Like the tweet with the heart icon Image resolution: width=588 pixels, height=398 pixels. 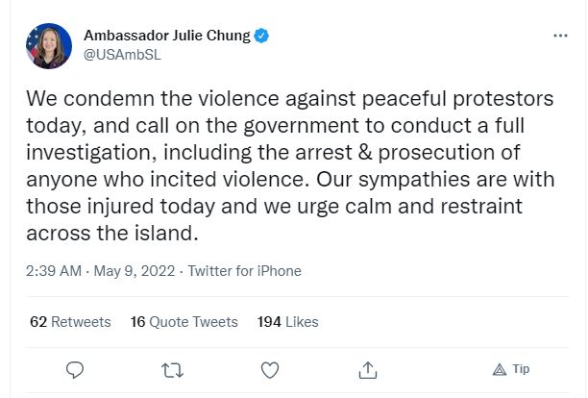click(x=271, y=369)
